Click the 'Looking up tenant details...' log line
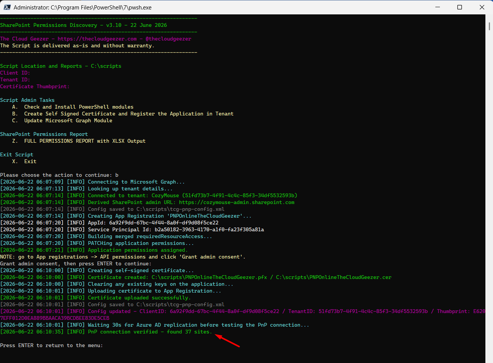Viewport: 493px width, 363px height. click(86, 189)
